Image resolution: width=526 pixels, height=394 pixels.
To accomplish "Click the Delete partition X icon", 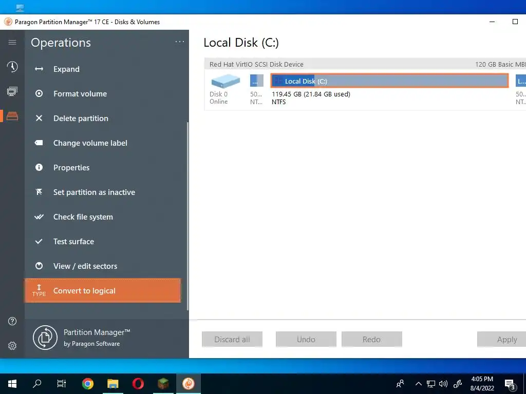I will pyautogui.click(x=39, y=118).
